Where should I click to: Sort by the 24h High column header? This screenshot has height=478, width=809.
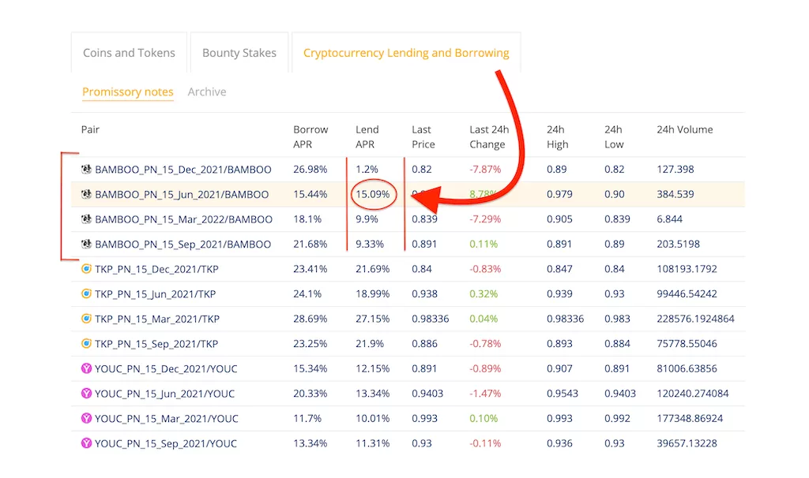tap(557, 136)
